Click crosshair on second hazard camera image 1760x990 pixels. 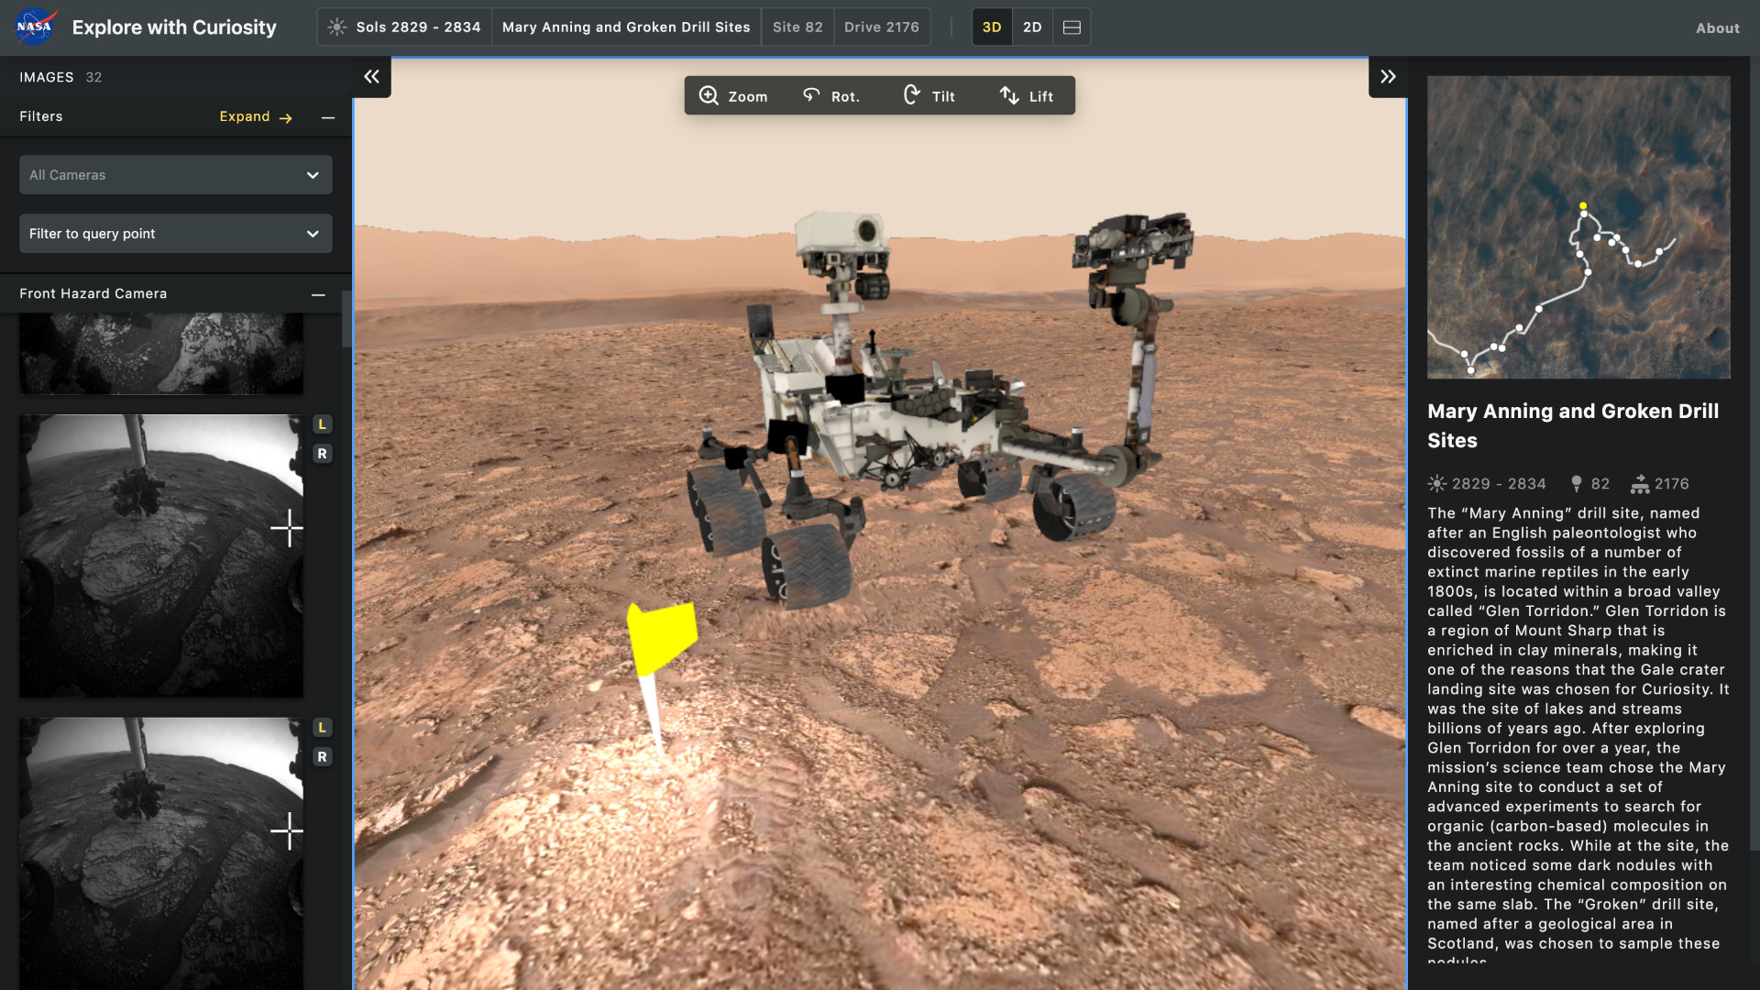tap(288, 528)
